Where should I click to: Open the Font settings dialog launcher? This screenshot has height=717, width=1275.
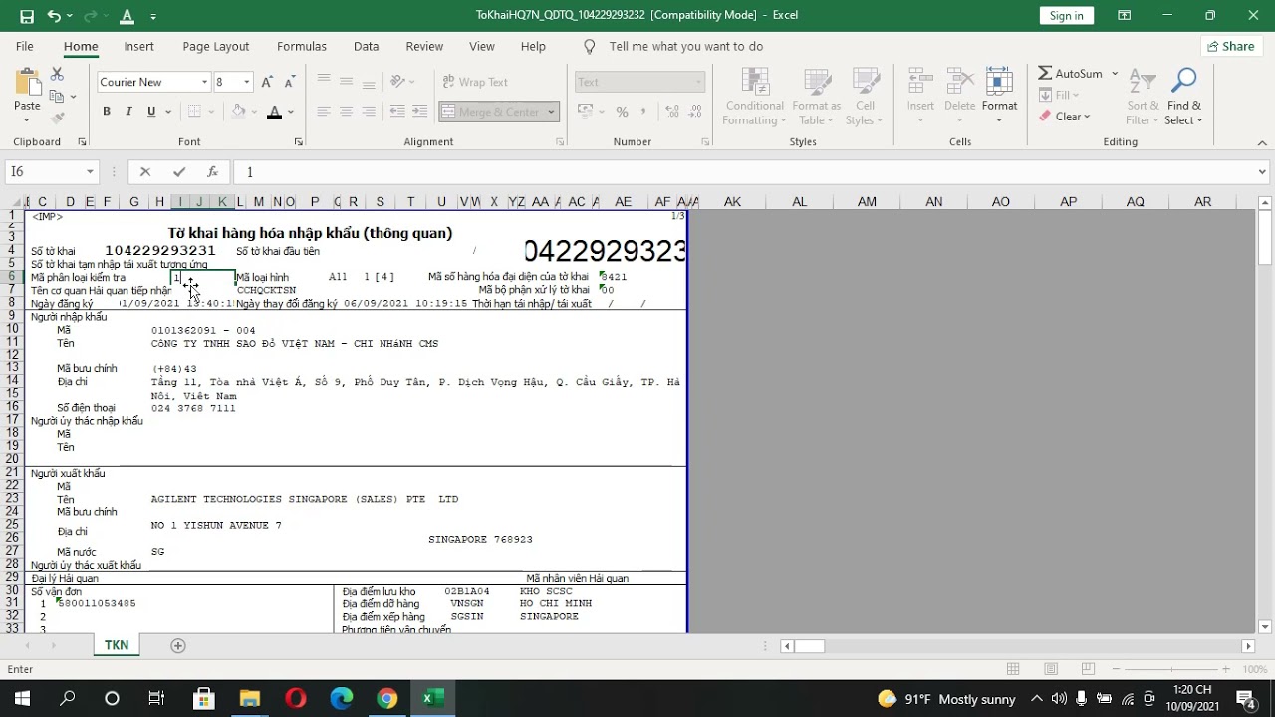click(298, 142)
